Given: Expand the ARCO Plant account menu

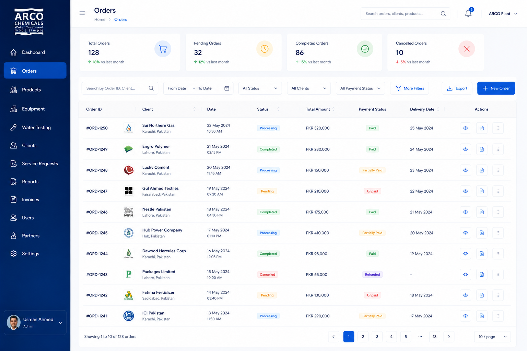Looking at the screenshot, I should coord(503,14).
